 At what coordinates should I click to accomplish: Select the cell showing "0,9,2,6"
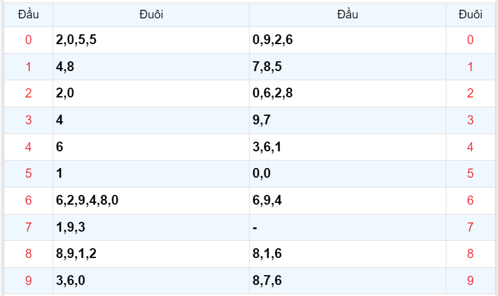tap(272, 40)
